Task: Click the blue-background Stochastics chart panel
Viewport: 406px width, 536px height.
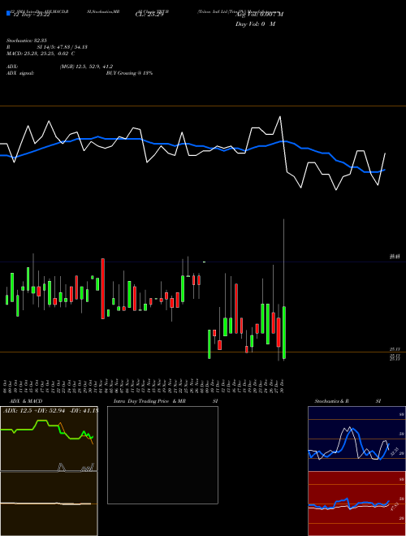Action: point(356,439)
